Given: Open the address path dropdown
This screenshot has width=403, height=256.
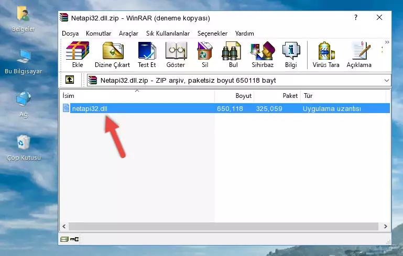Looking at the screenshot, I should point(386,81).
